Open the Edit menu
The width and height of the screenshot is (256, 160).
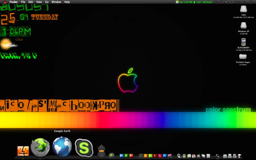pos(31,2)
